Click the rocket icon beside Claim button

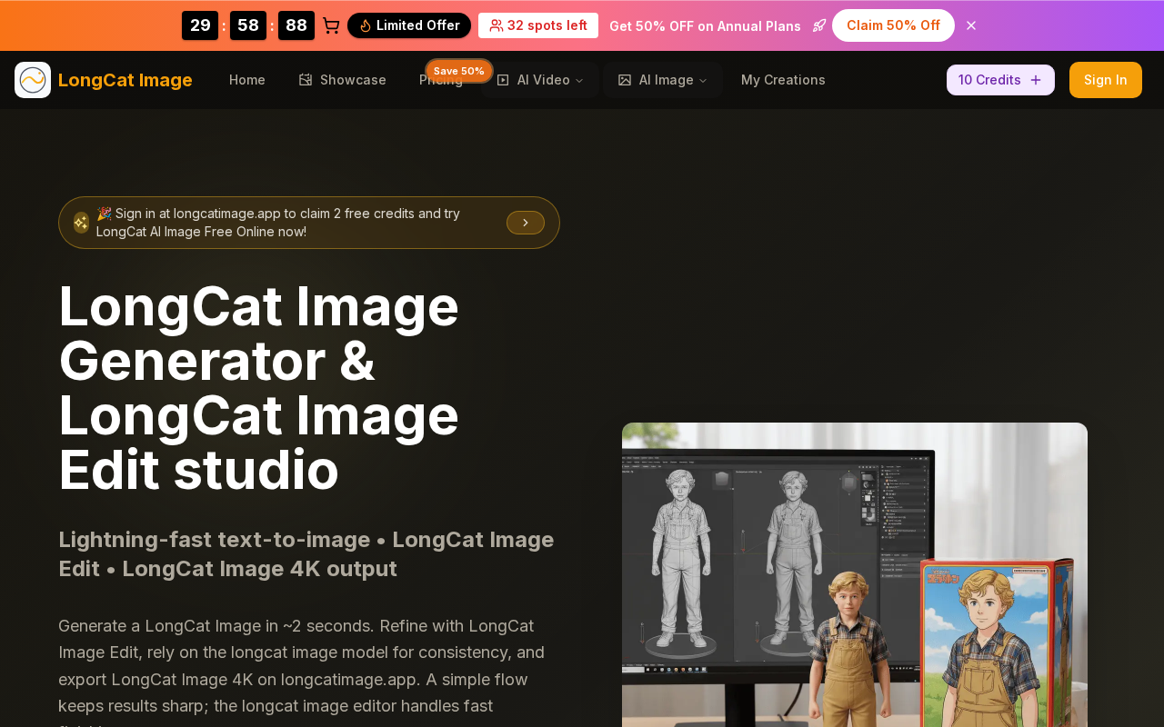tap(819, 25)
